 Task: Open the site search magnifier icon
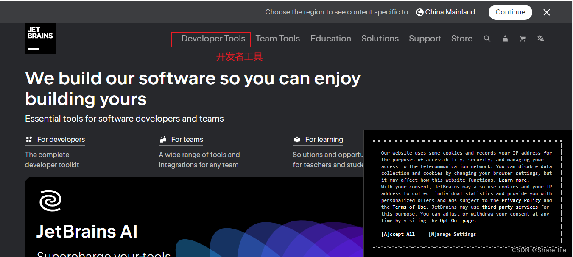487,39
